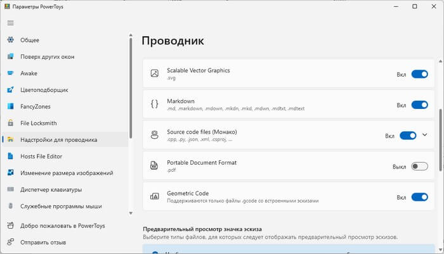Turn off the Scalable Vector Graphics preview toggle
Viewport: 444px width, 254px height.
click(x=420, y=74)
